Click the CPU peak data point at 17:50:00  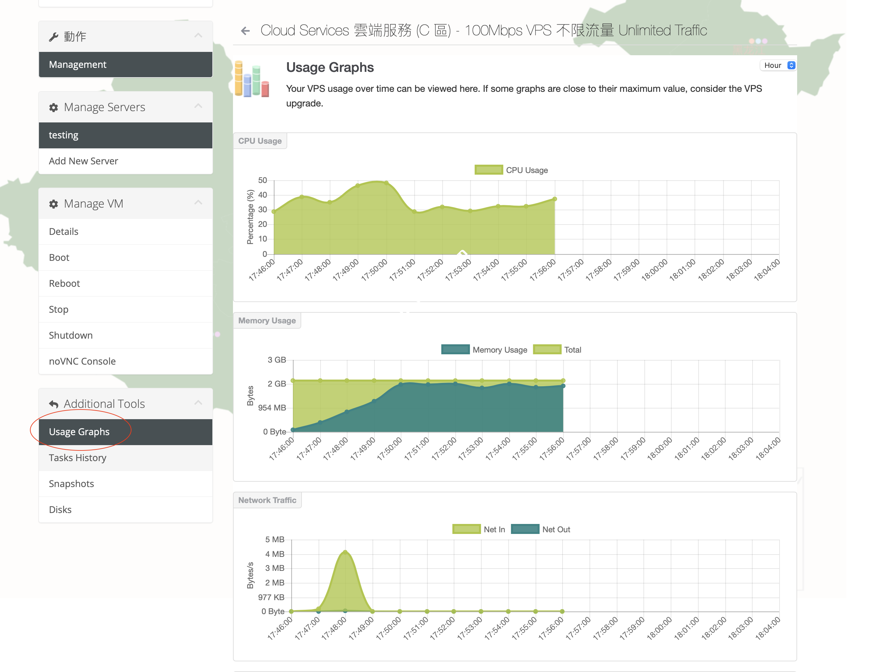pos(386,183)
